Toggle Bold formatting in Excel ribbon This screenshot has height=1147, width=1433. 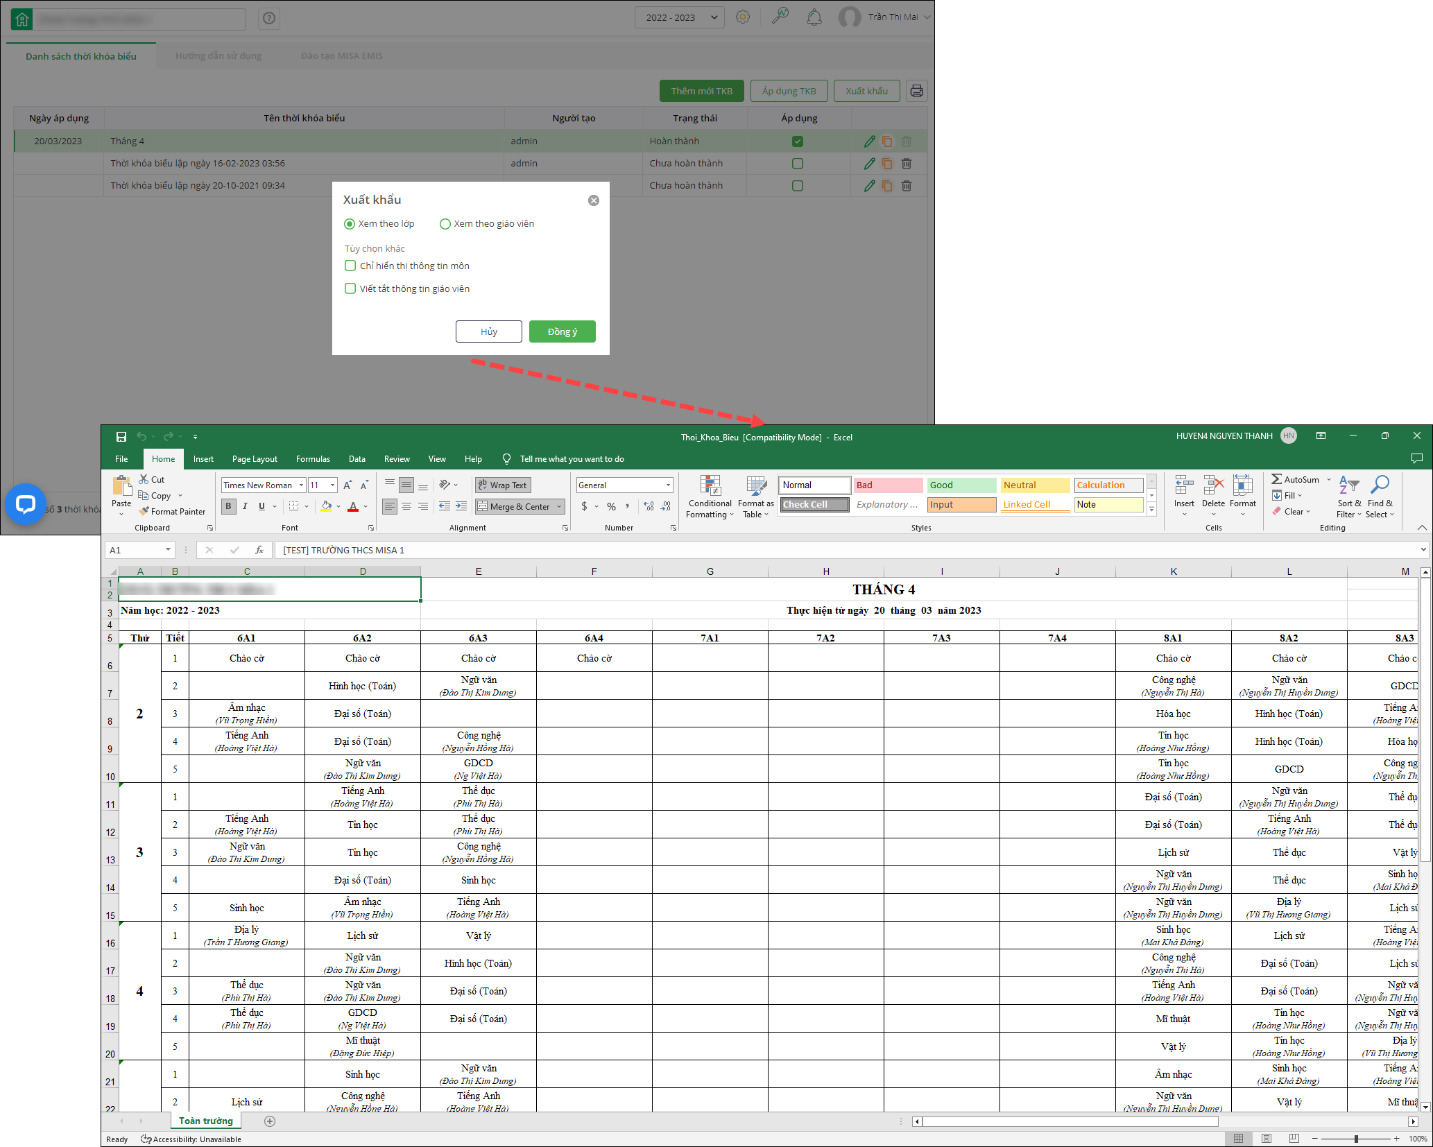(x=228, y=507)
